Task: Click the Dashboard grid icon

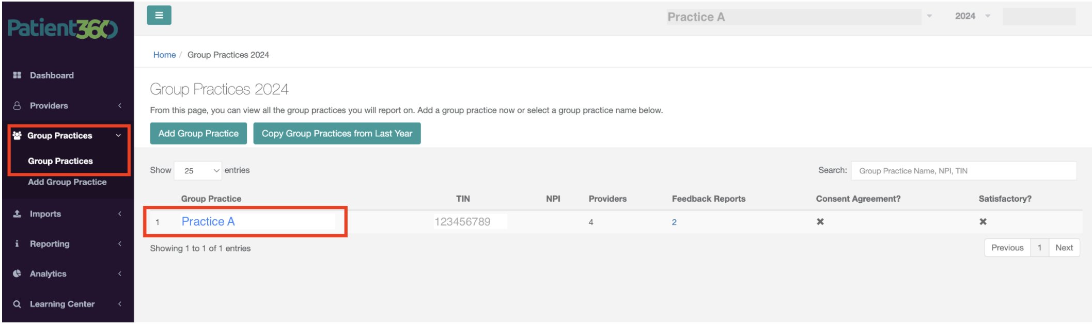Action: (x=17, y=75)
